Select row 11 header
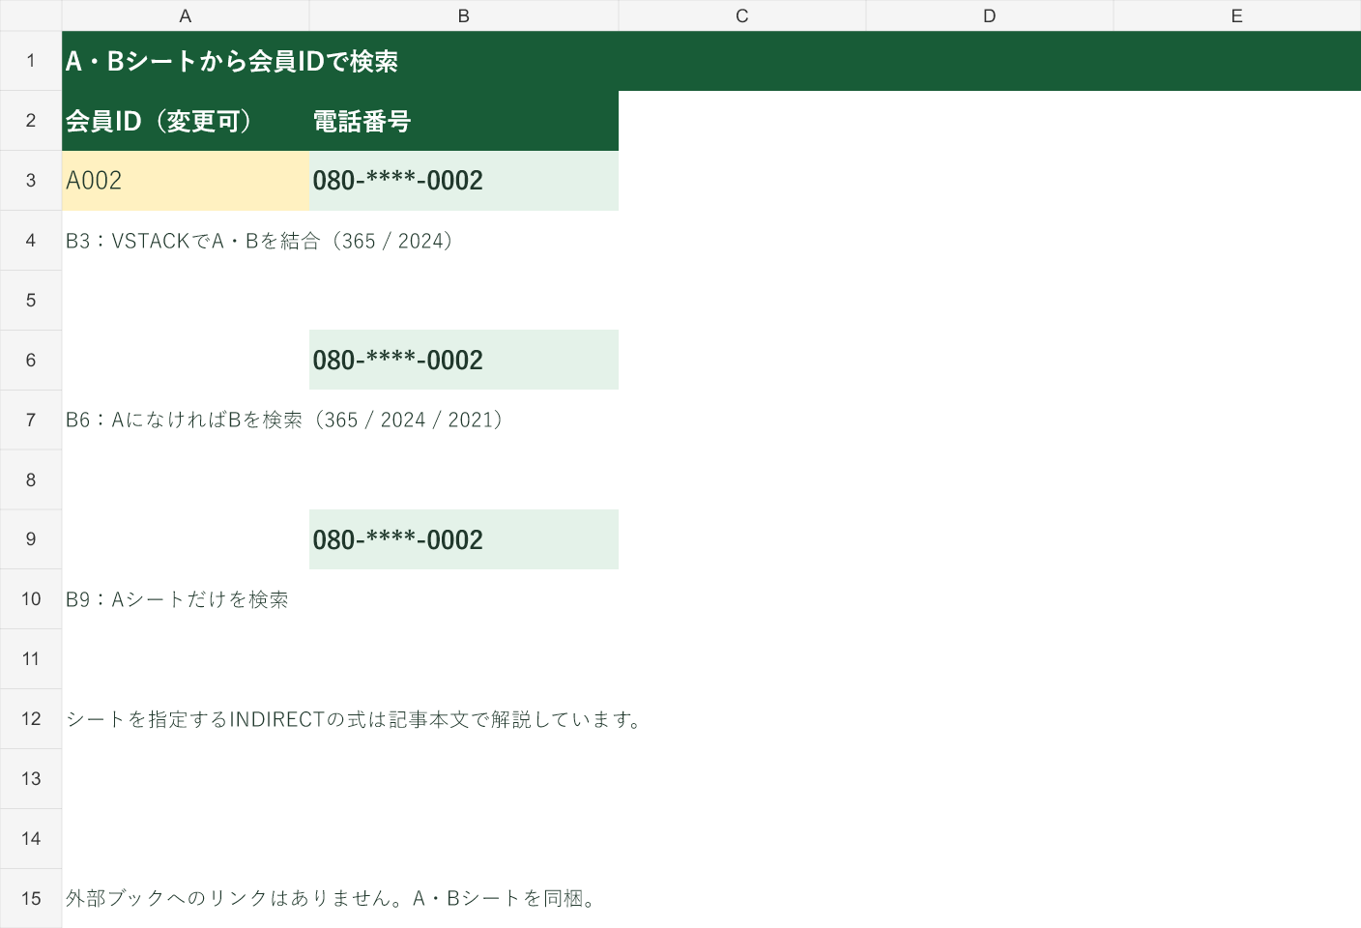 (31, 659)
